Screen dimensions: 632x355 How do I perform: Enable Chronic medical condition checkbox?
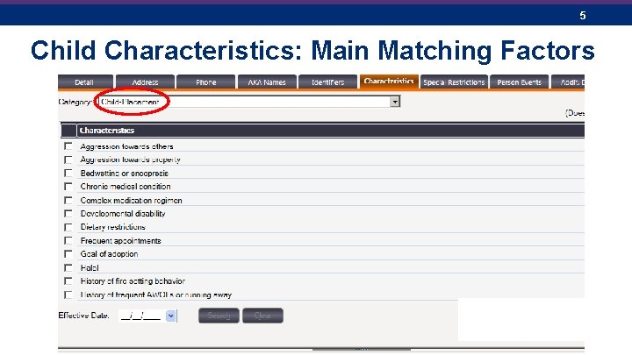[x=68, y=187]
